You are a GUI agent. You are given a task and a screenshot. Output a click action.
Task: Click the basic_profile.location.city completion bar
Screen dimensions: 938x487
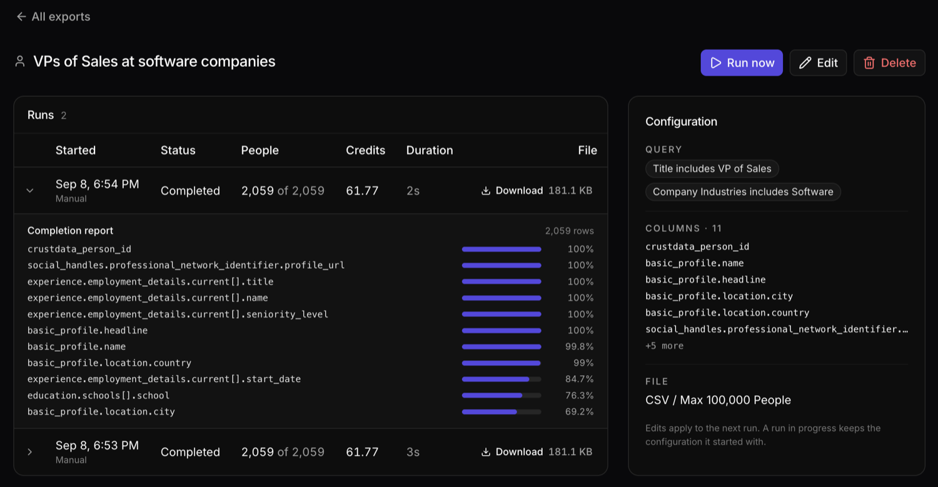(502, 411)
